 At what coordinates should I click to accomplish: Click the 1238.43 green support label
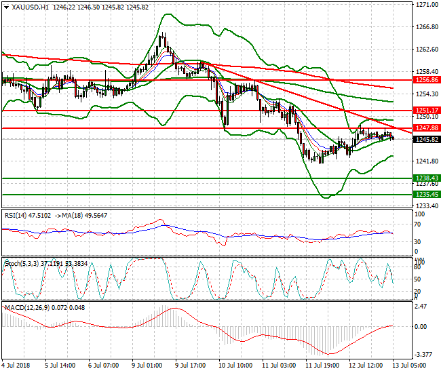(x=425, y=178)
